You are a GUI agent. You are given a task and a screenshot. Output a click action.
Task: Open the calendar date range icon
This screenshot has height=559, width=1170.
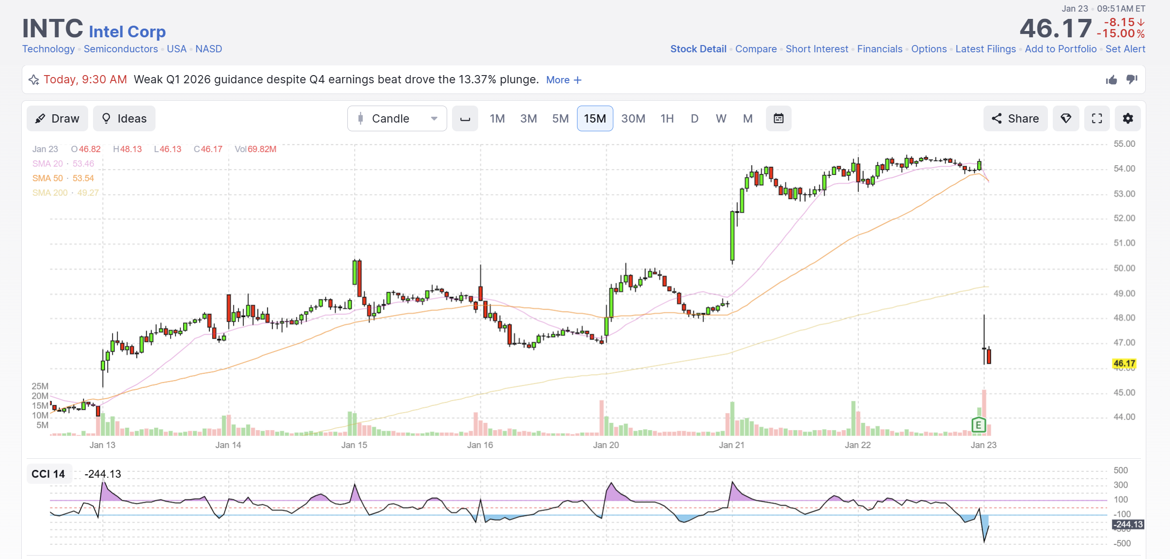point(779,119)
